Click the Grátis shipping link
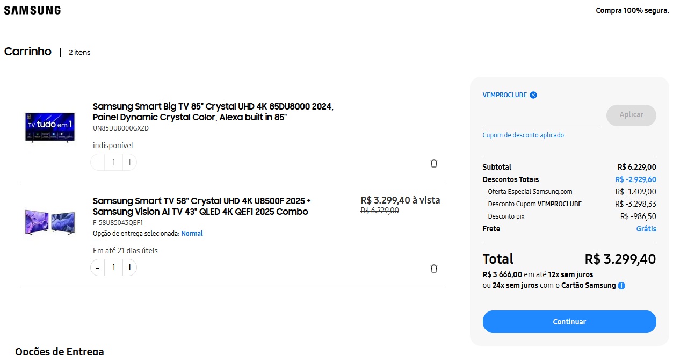The height and width of the screenshot is (355, 673). click(646, 228)
